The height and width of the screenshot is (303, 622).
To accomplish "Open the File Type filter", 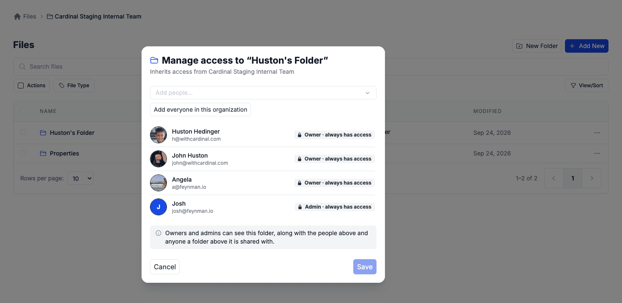I will point(74,86).
